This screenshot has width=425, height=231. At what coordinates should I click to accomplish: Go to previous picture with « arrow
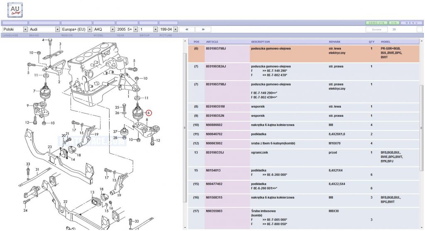click(x=187, y=29)
